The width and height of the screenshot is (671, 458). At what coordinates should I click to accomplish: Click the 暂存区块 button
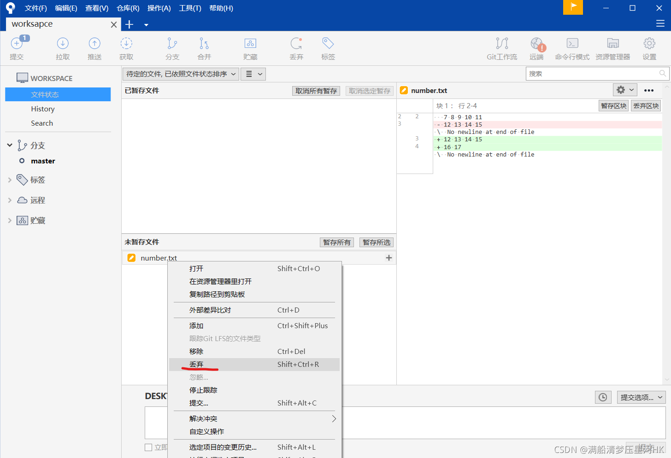[x=614, y=105]
